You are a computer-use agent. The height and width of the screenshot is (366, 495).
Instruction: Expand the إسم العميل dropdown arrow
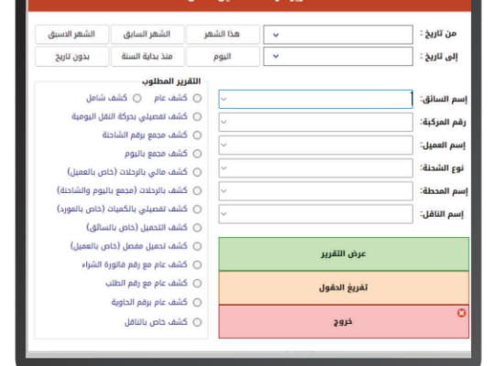point(224,145)
